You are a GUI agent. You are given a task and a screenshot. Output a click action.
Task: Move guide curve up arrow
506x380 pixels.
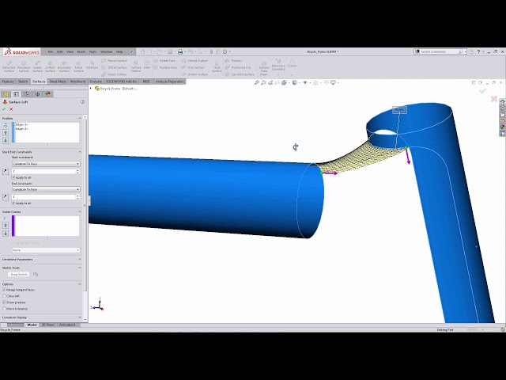(x=6, y=226)
